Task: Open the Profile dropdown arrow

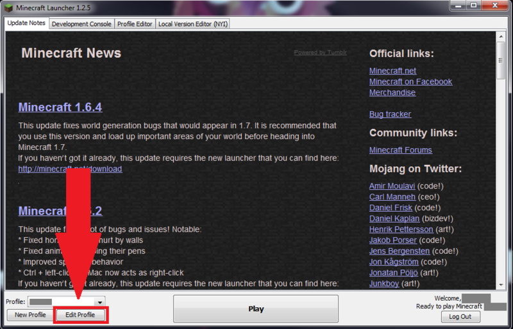Action: tap(100, 302)
